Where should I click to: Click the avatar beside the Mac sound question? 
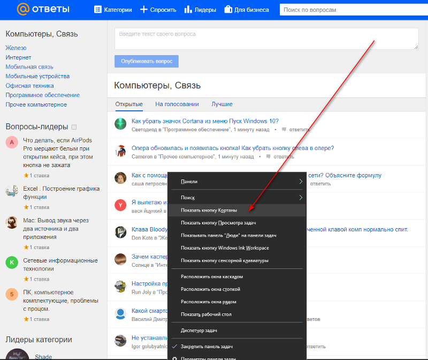12,222
